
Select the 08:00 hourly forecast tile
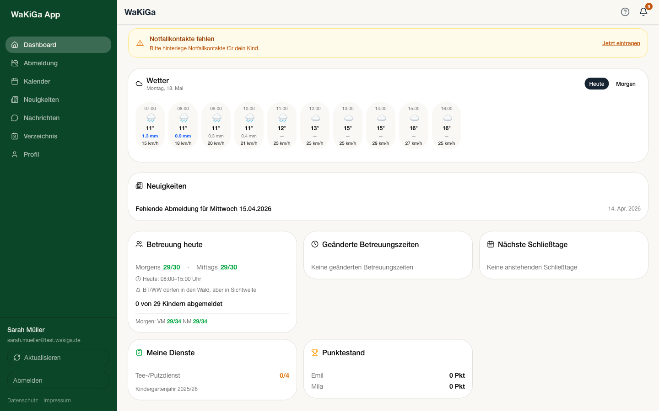tap(183, 126)
